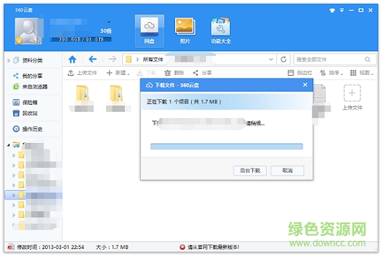The width and height of the screenshot is (382, 256).
Task: Open 回收站 recycle bin in sidebar
Action: click(x=30, y=113)
